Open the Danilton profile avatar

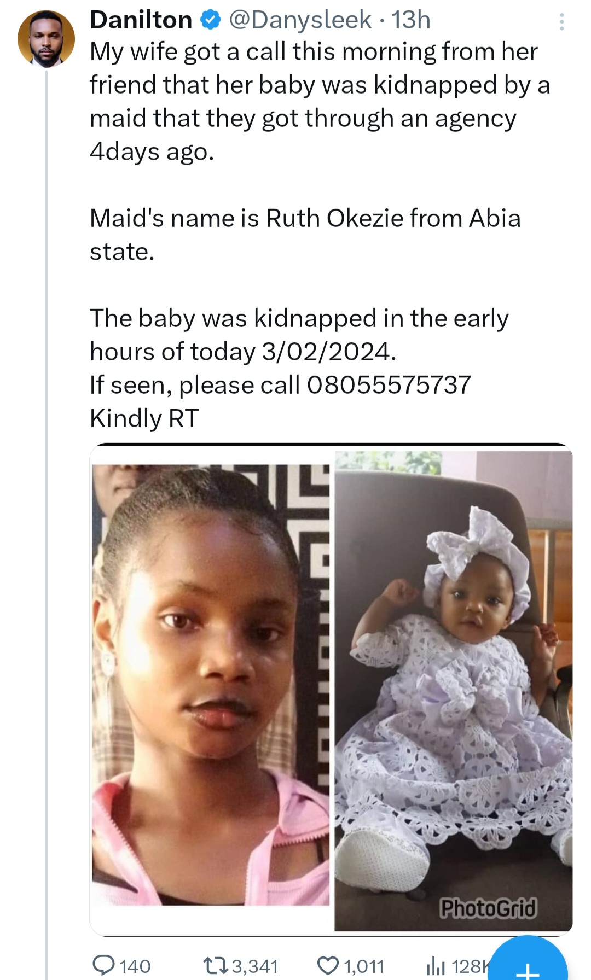click(x=46, y=39)
